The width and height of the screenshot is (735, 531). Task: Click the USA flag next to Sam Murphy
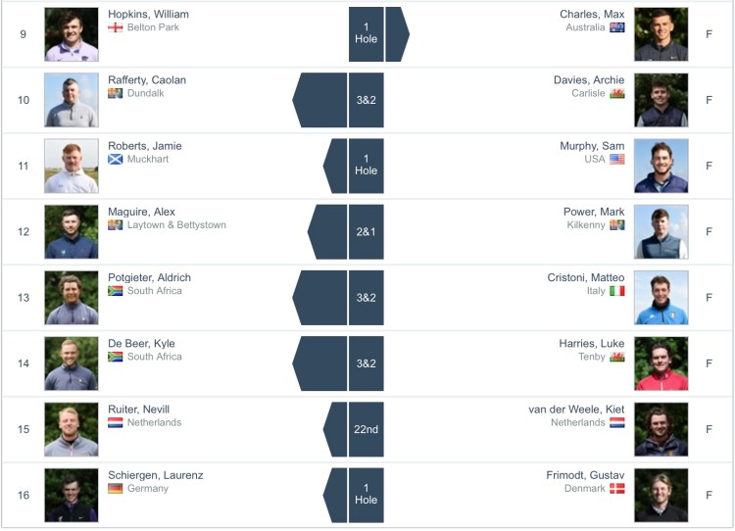click(617, 159)
